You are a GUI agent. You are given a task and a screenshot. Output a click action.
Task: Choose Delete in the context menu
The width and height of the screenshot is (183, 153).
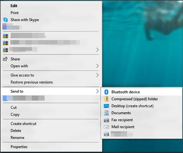51,131
